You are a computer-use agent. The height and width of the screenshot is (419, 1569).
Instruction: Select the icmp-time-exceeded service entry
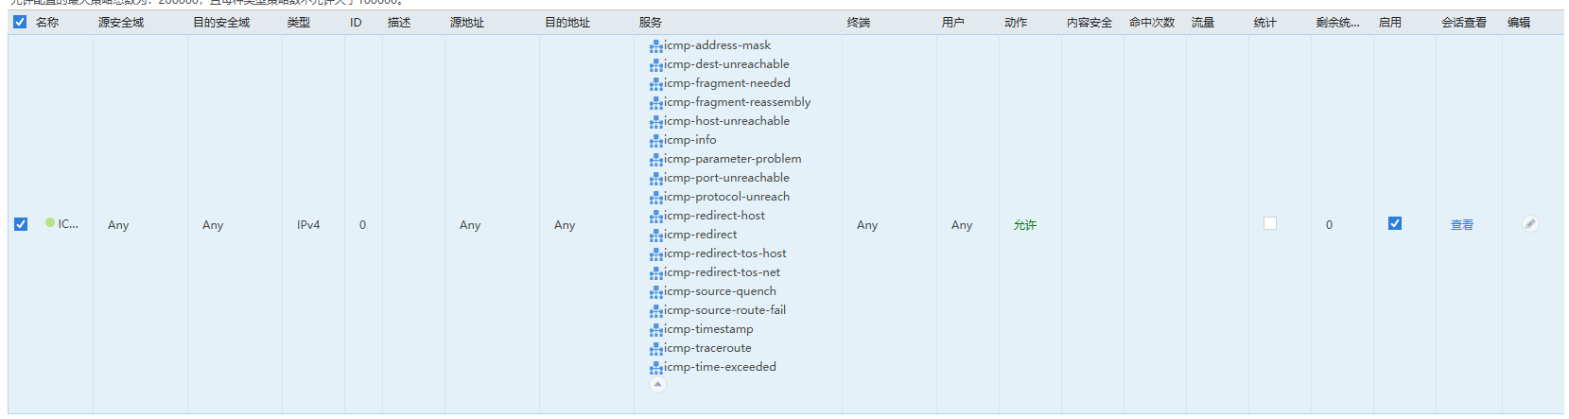[x=720, y=367]
